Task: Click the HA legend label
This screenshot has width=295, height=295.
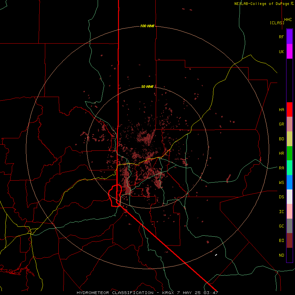Action: [281, 109]
